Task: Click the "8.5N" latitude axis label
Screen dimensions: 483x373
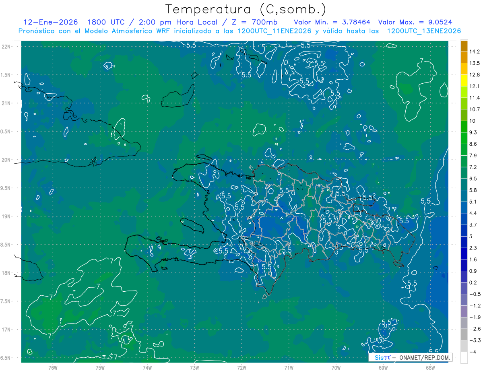Action: pos(6,245)
